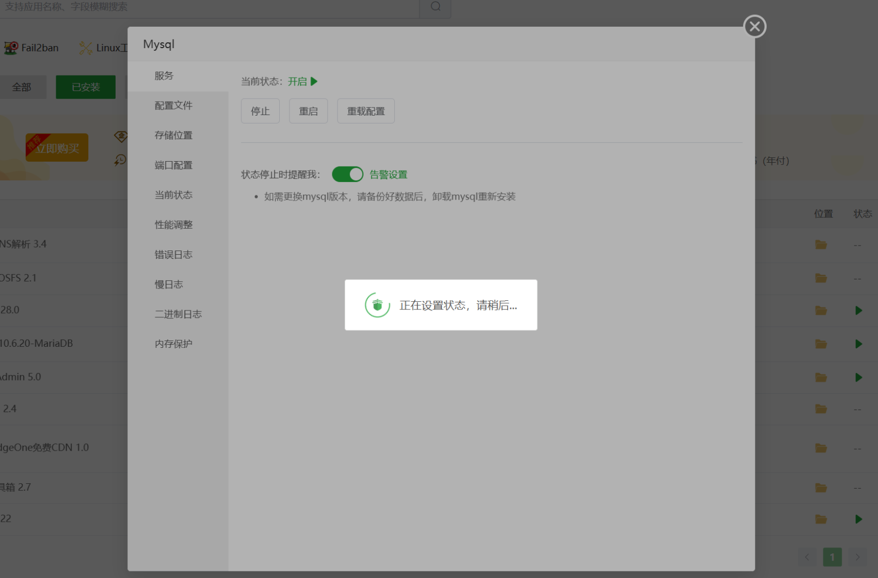Click the OSFS 2.1 row name
878x578 pixels.
[x=18, y=278]
